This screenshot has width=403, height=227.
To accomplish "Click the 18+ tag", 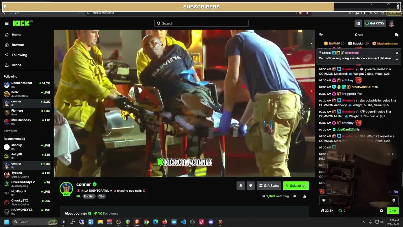I will pyautogui.click(x=101, y=196).
